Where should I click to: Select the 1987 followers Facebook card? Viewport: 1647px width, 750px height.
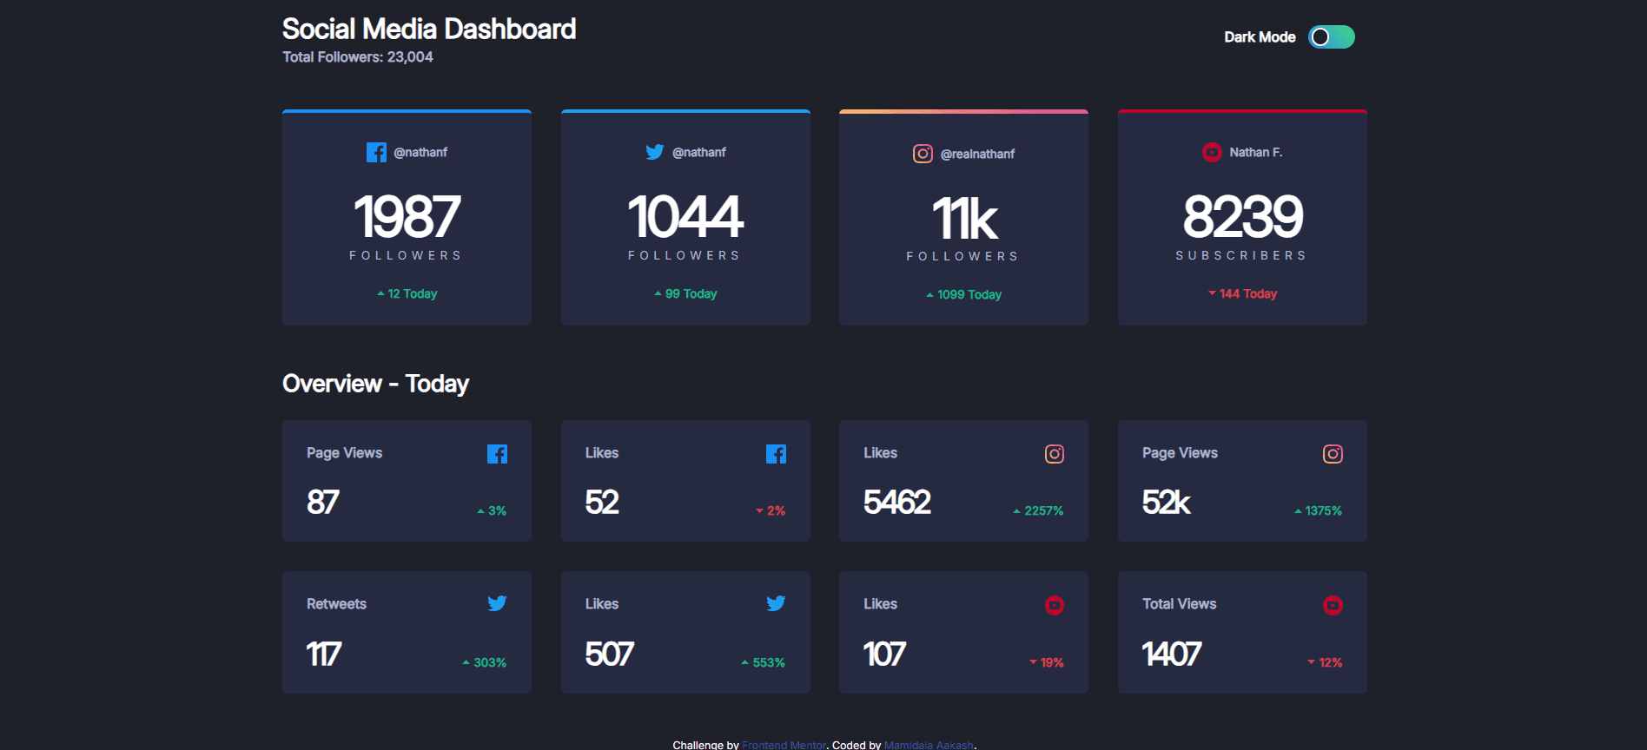[407, 218]
